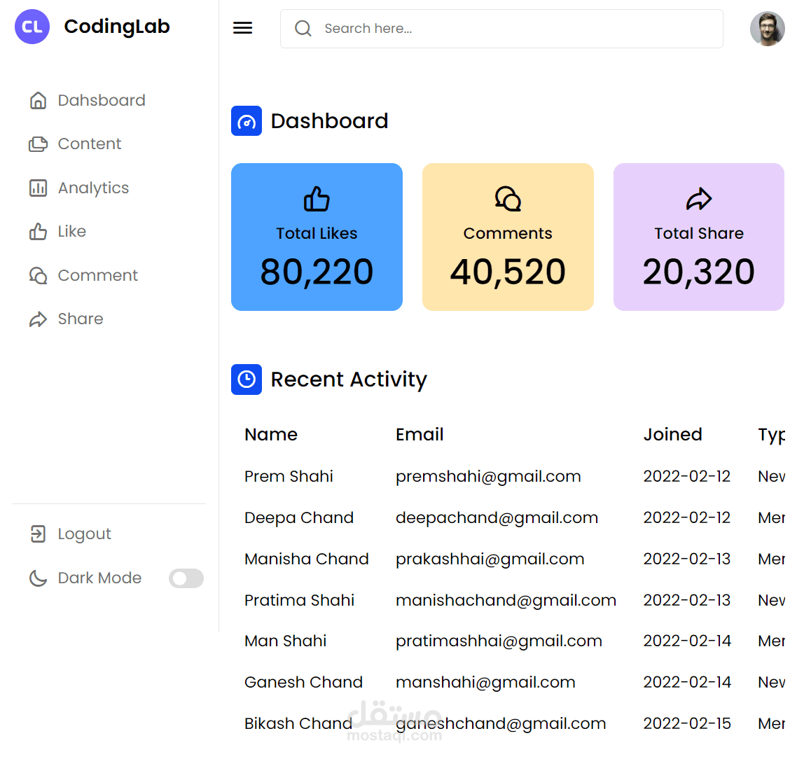
Task: Click the Name column header
Action: click(x=271, y=435)
